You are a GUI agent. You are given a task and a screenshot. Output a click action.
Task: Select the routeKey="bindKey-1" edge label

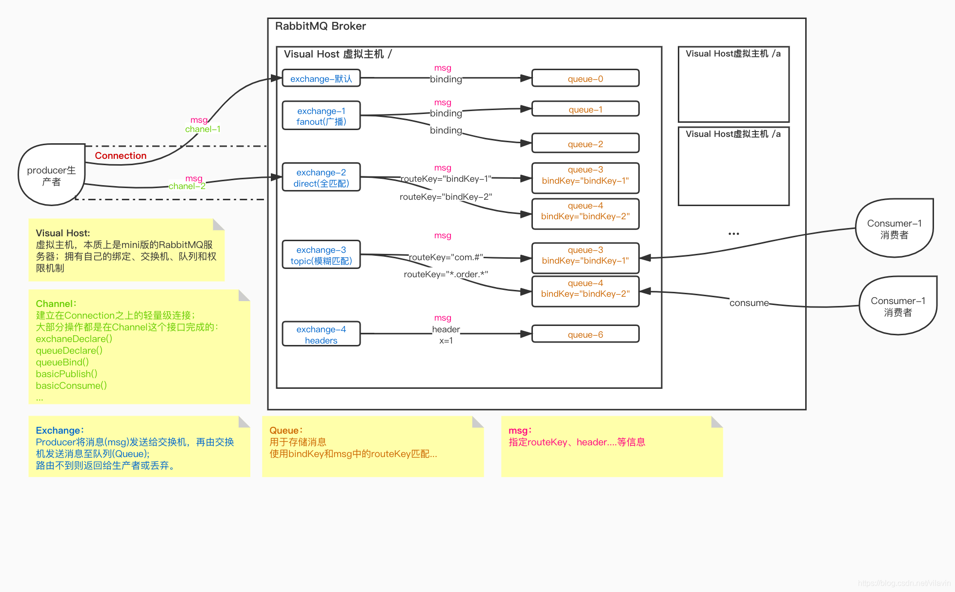(x=446, y=179)
